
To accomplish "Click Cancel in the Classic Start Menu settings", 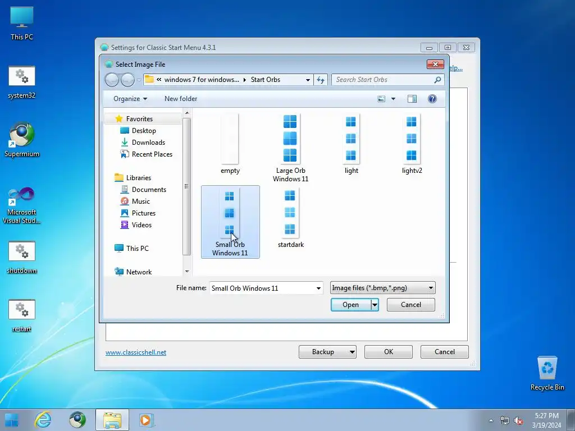I will click(445, 352).
